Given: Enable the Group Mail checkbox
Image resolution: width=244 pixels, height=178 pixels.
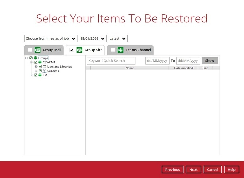Looking at the screenshot, I should [30, 50].
